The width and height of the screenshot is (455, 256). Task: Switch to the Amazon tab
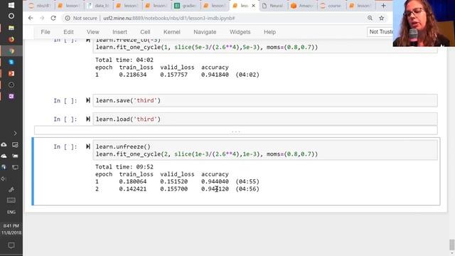pyautogui.click(x=302, y=6)
